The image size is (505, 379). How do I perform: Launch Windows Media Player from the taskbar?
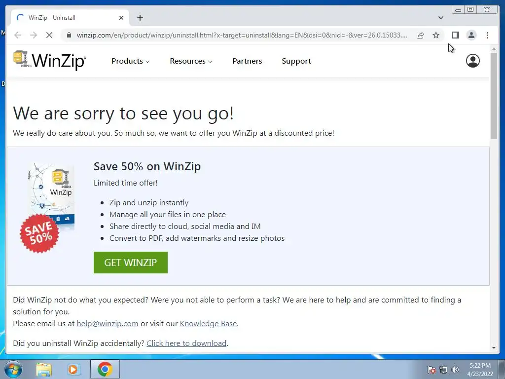click(73, 369)
